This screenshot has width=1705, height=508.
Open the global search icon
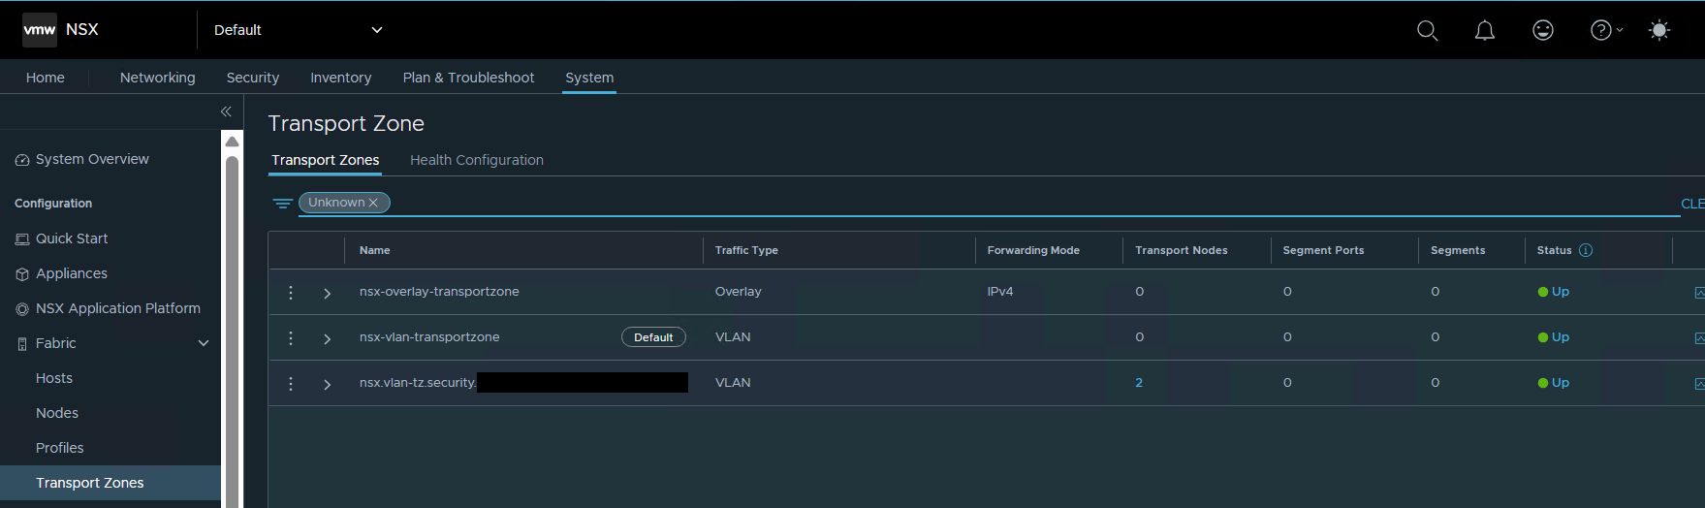(x=1427, y=30)
